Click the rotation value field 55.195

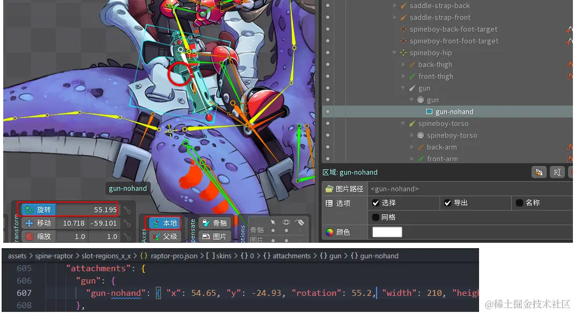[87, 210]
